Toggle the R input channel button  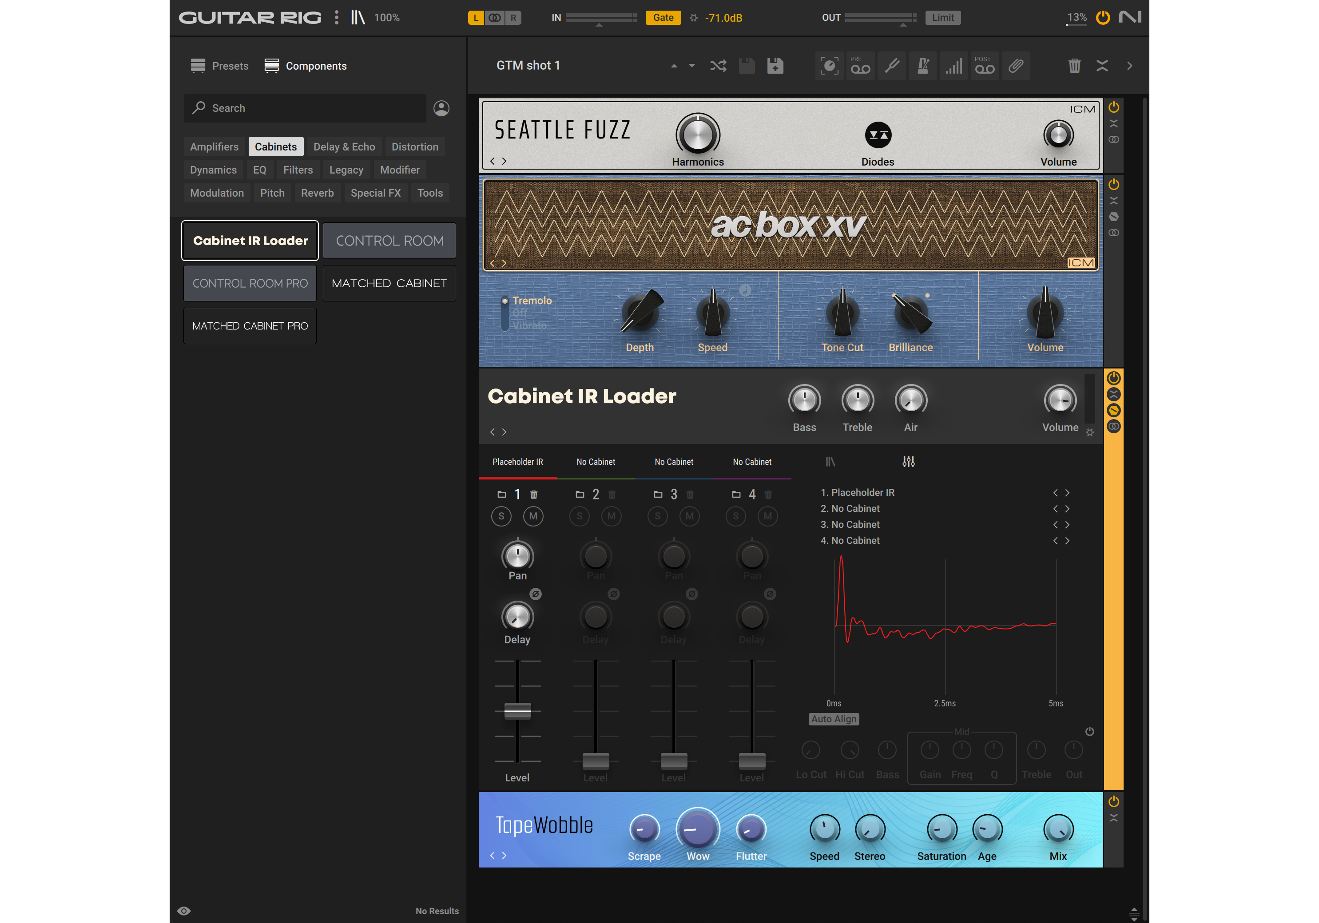(513, 18)
